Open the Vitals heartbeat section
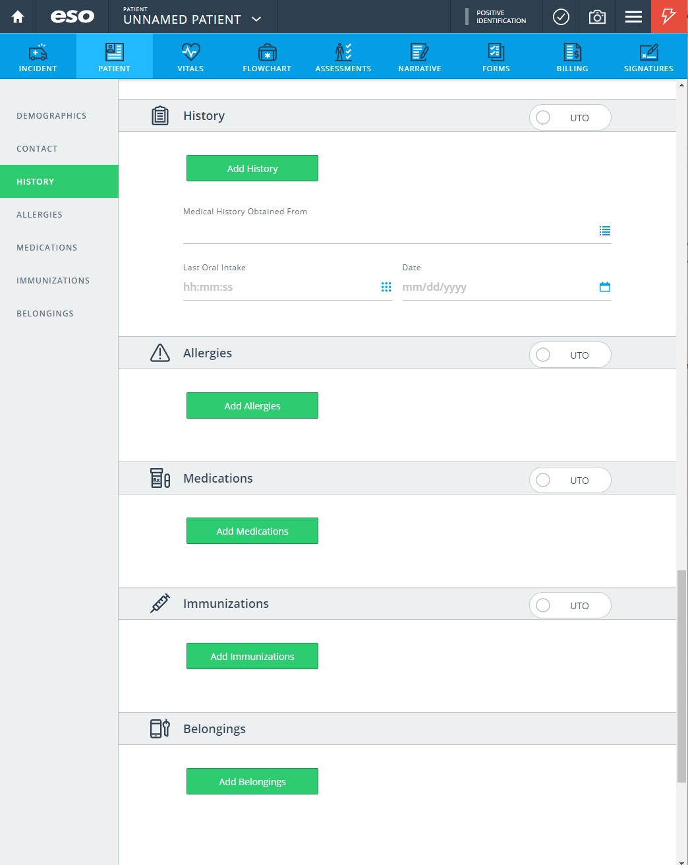The height and width of the screenshot is (865, 688). pyautogui.click(x=190, y=57)
